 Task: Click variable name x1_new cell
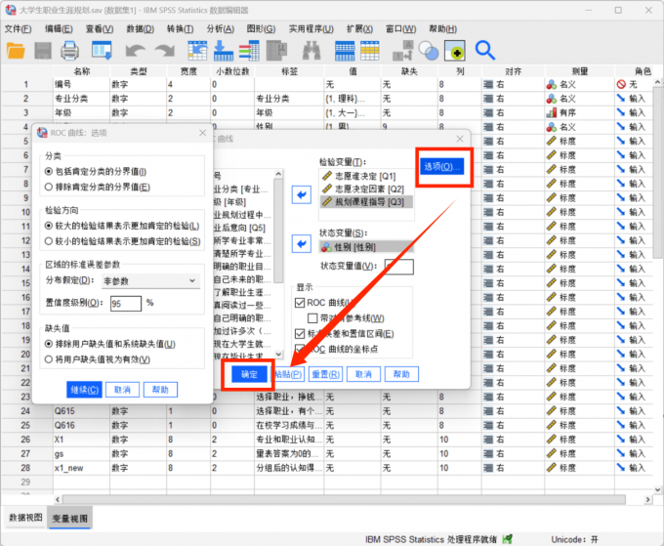[81, 468]
